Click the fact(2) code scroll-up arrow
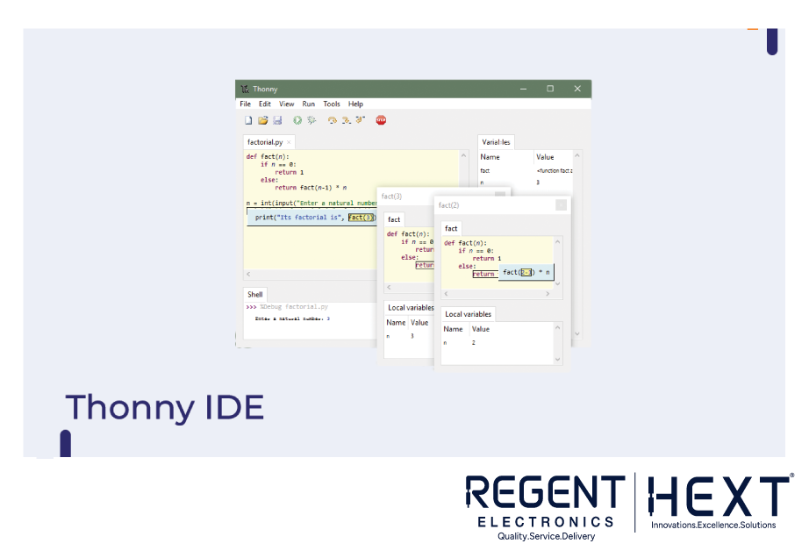This screenshot has width=809, height=558. pos(557,241)
